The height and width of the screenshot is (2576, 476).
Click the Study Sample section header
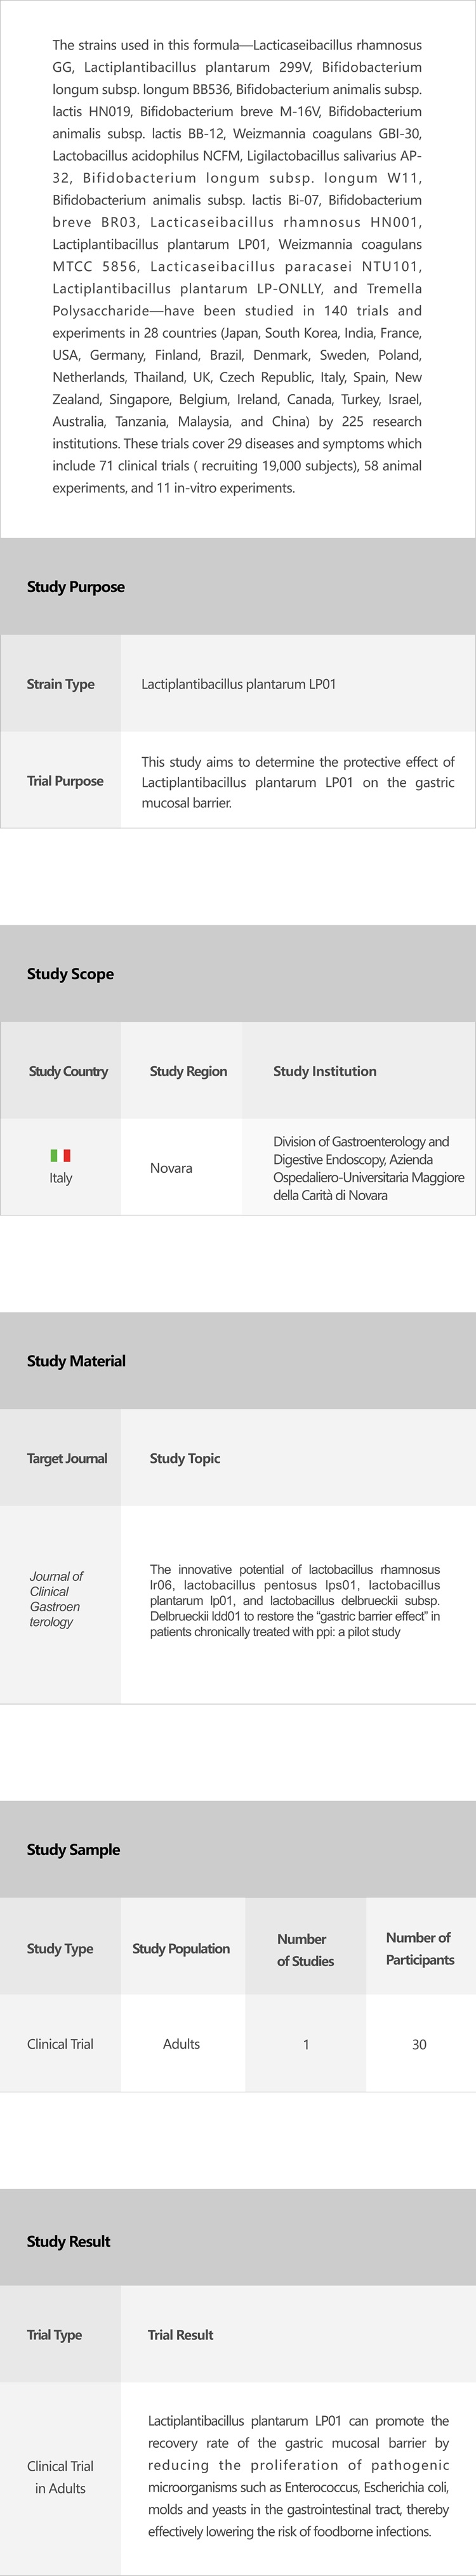[x=73, y=1850]
